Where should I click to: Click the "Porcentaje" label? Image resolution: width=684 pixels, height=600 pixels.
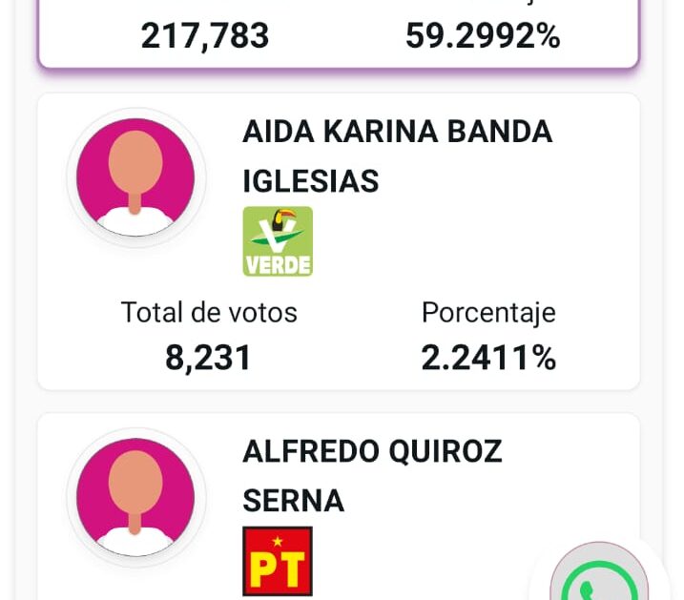(x=488, y=312)
